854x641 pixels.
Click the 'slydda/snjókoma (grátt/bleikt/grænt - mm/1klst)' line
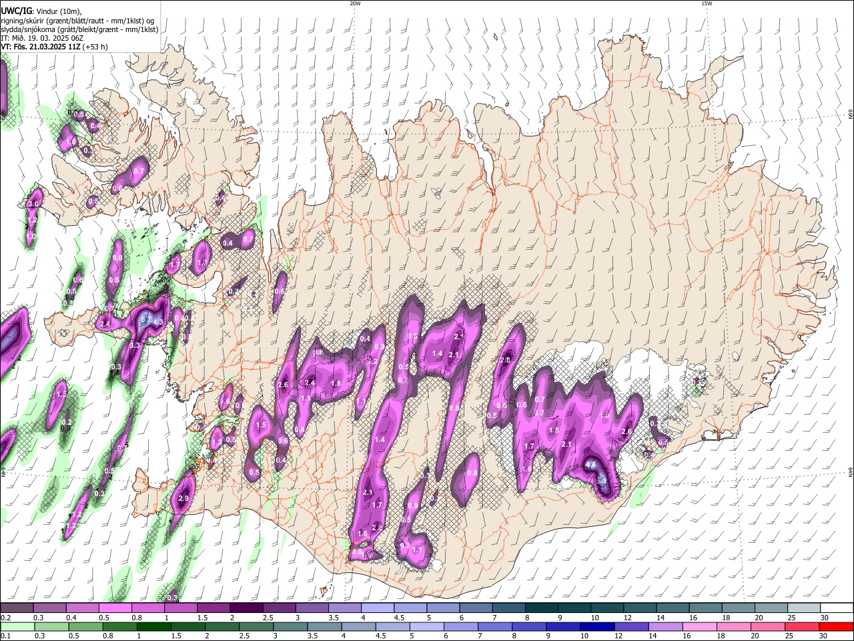79,29
